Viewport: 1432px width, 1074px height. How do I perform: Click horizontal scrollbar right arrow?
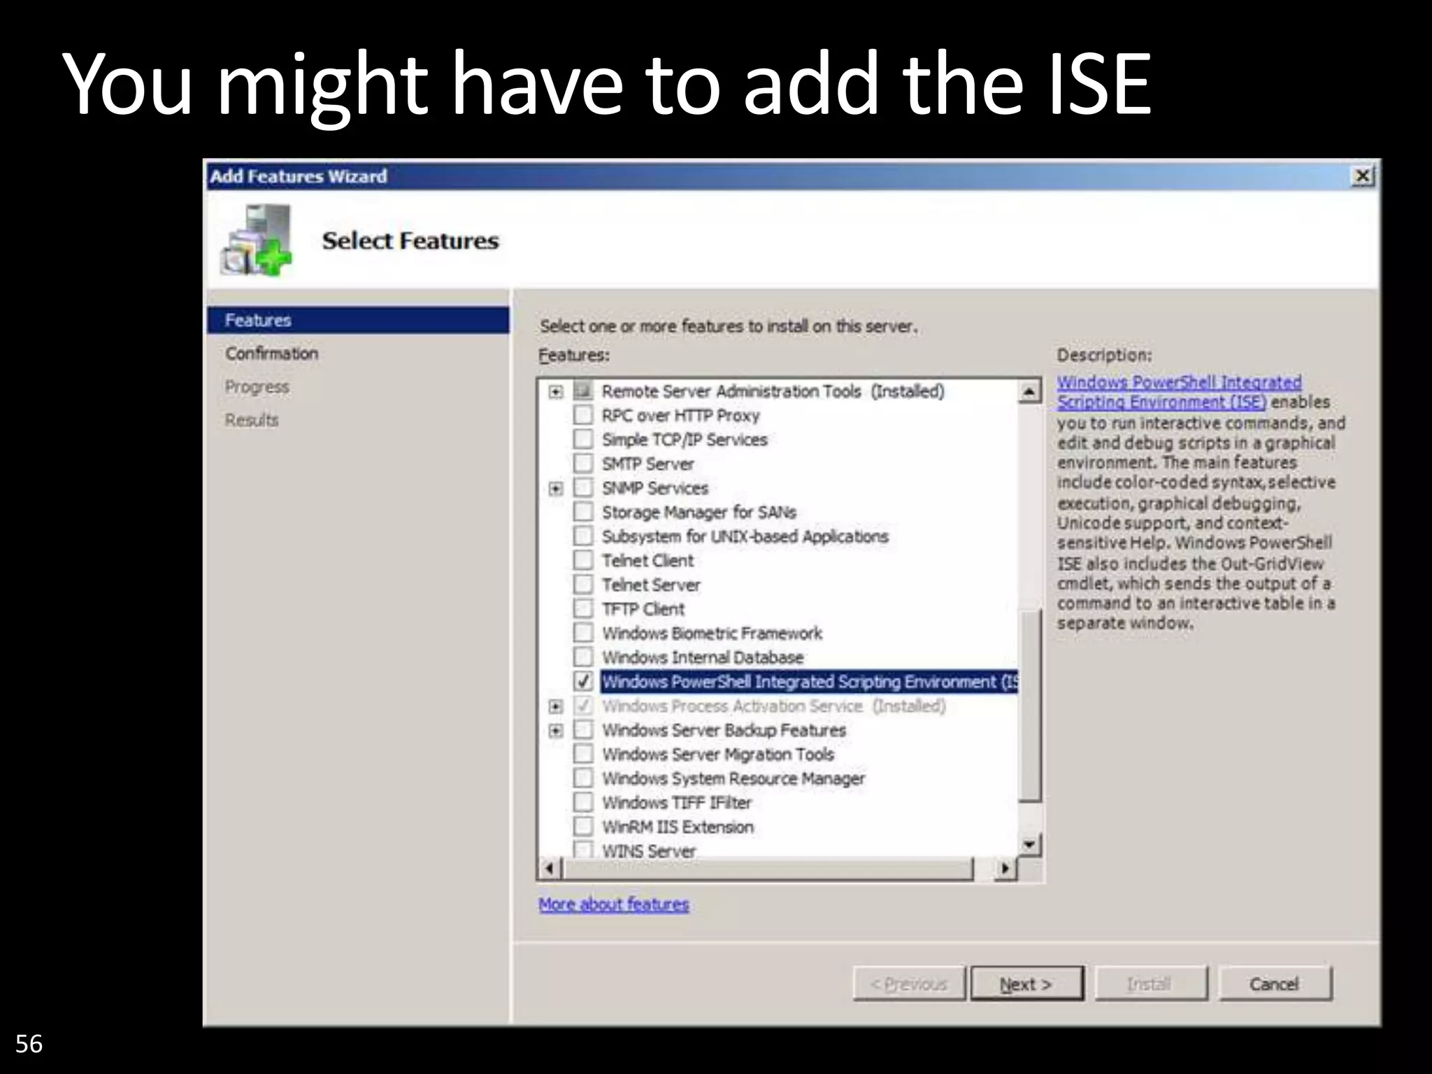[x=1005, y=868]
